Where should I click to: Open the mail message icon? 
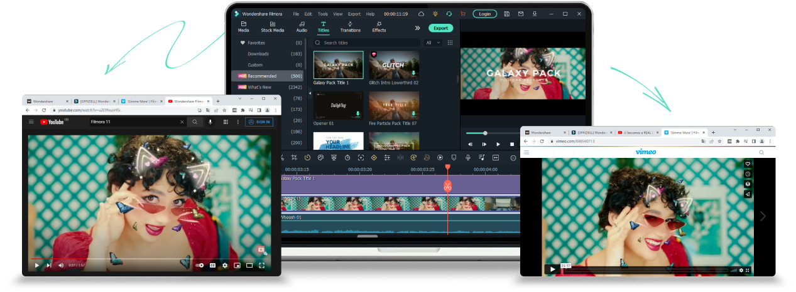click(521, 14)
